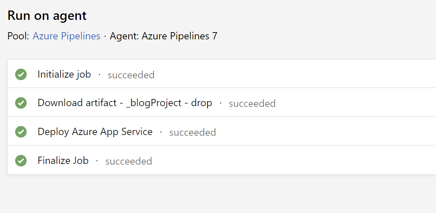View the Deploy Azure App Service step
This screenshot has height=213, width=436.
click(95, 132)
